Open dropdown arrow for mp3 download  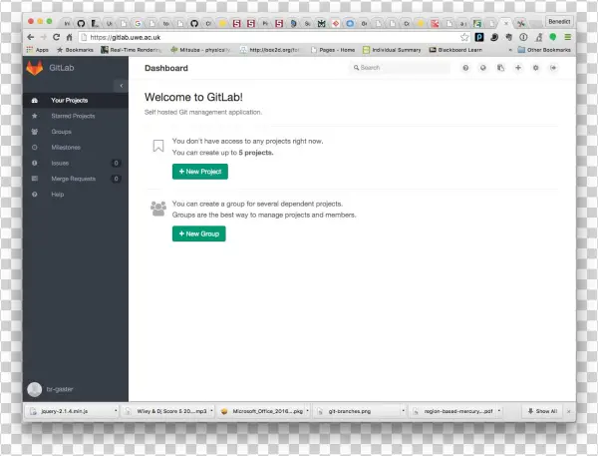coord(211,411)
